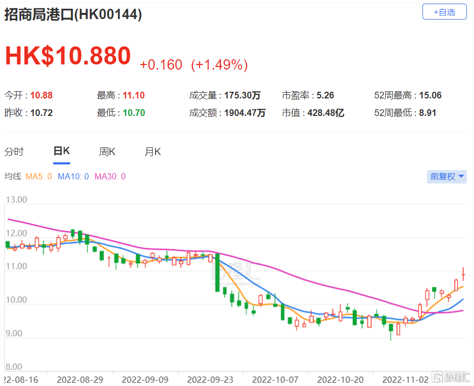Click the latest red candlestick at right edge

(x=463, y=274)
